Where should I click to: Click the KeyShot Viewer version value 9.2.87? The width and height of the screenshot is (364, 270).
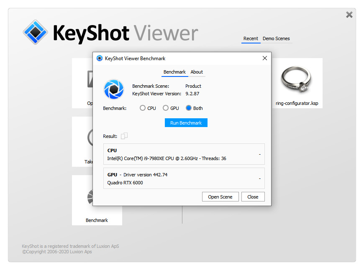192,94
